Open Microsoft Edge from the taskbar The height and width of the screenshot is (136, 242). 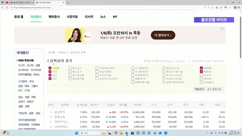127,133
